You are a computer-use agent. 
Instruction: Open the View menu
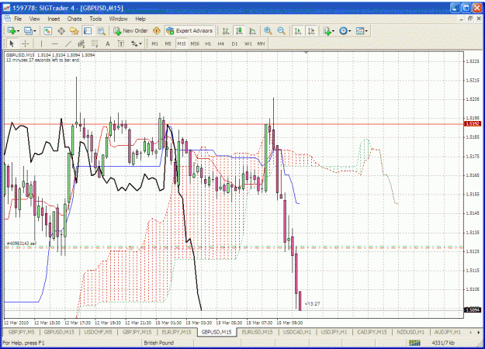tap(35, 19)
